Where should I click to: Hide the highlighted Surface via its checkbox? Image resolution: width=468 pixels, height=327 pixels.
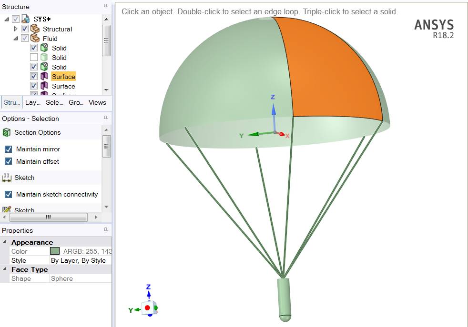pos(34,76)
